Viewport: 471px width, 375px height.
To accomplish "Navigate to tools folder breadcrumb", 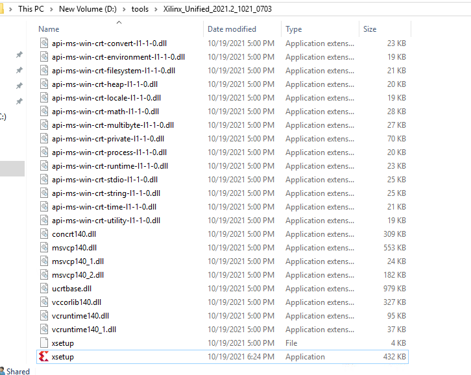I will pos(140,9).
